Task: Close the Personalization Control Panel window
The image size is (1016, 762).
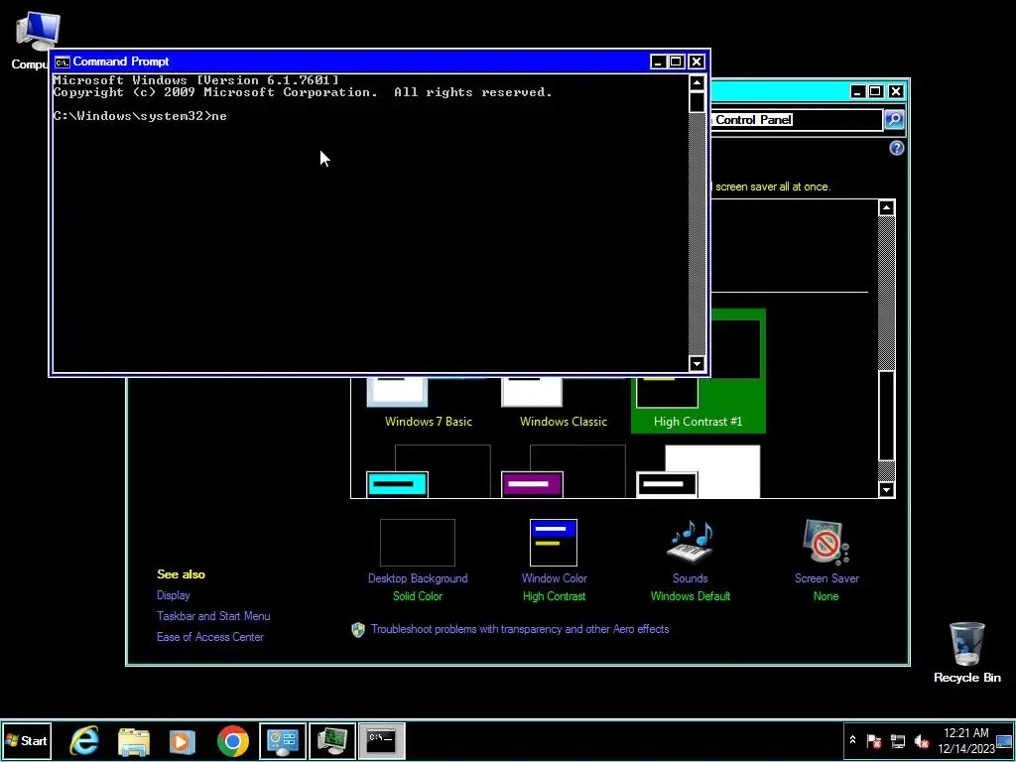Action: pyautogui.click(x=896, y=91)
